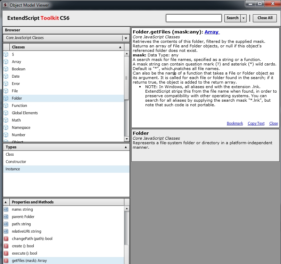Toggle sort arrow on Types header
281x264 pixels.
126,147
